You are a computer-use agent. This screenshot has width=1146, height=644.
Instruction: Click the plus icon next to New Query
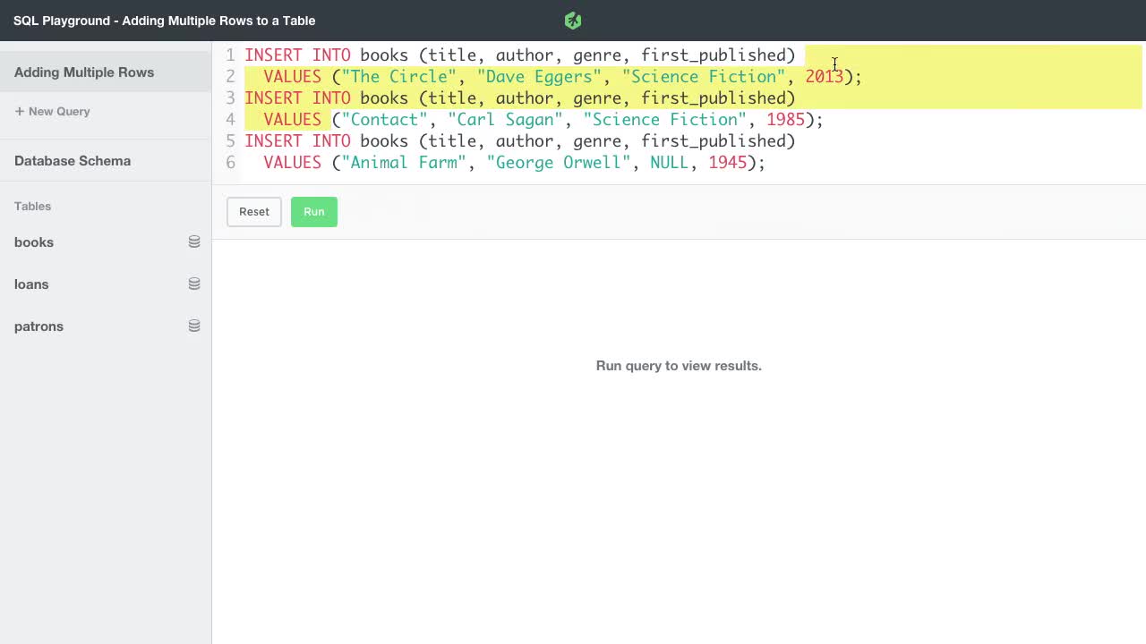pos(18,111)
